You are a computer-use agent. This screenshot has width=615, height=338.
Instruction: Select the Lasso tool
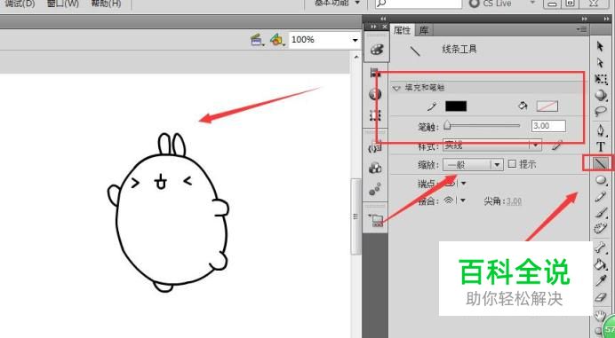[601, 111]
